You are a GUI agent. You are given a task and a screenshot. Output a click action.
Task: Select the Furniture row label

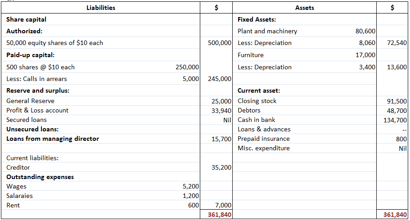point(251,55)
